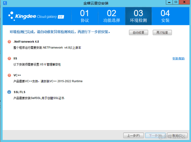Go to step 04 安装 tab
The width and height of the screenshot is (191, 142).
click(165, 16)
